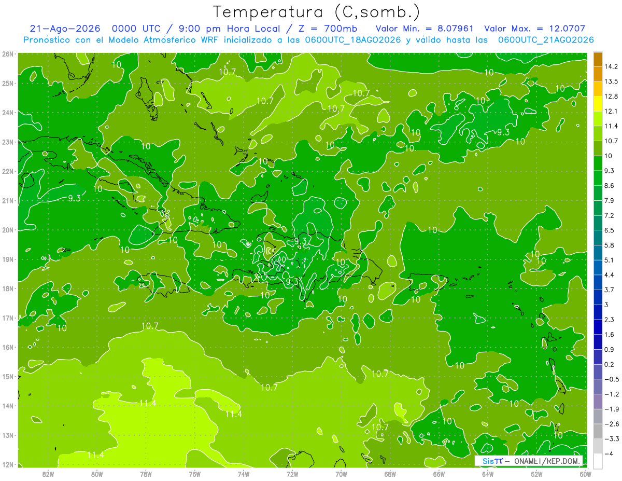Click the 6.5 colorbar label
The image size is (622, 481).
point(610,230)
